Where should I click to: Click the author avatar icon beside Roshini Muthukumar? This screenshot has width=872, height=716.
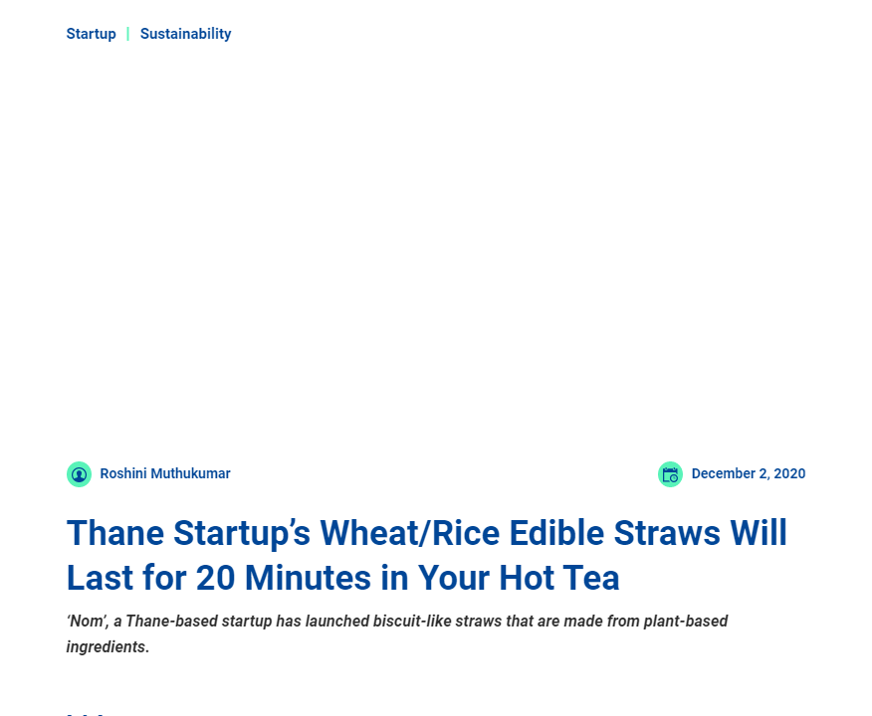[79, 474]
